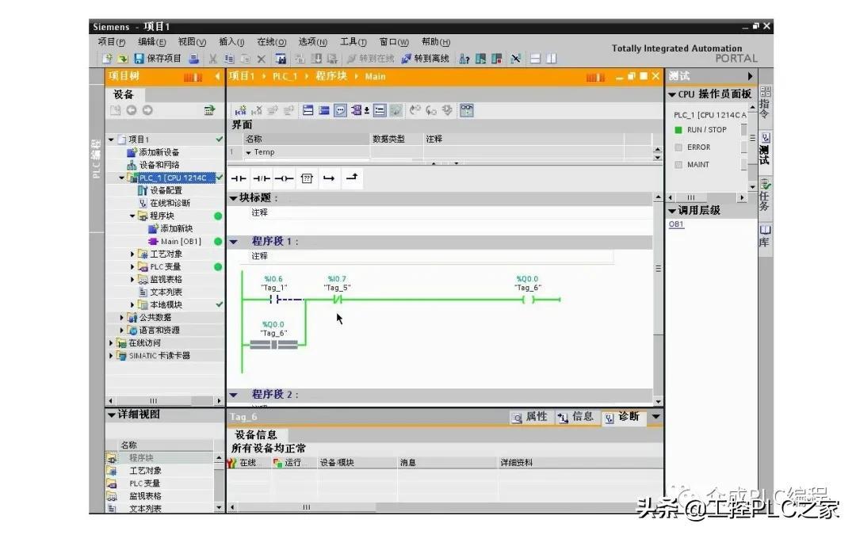Collapse project tree with the arrow

tap(217, 76)
